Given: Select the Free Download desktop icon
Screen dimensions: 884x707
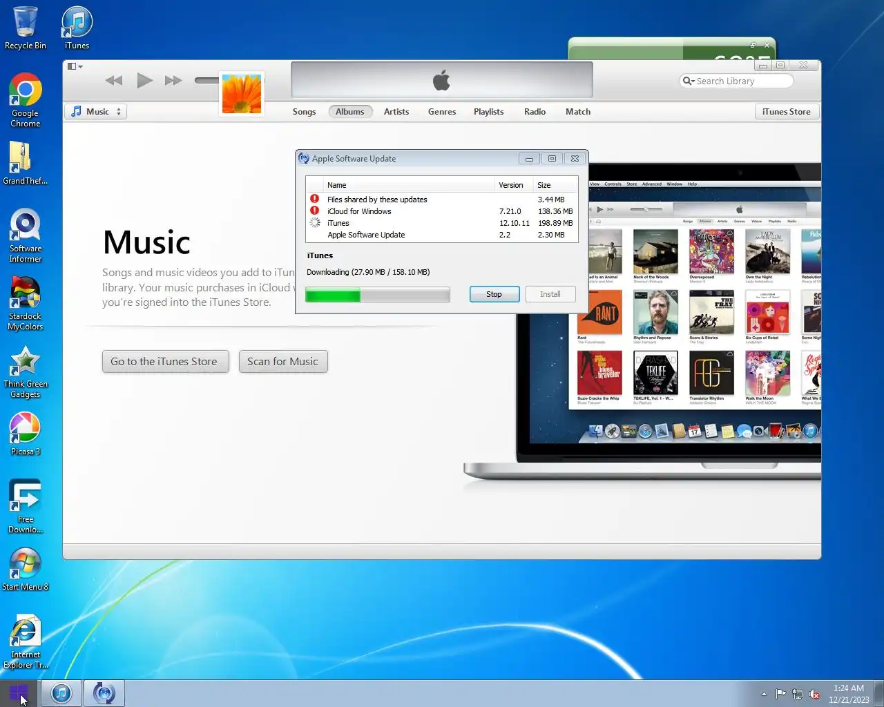Looking at the screenshot, I should point(26,506).
